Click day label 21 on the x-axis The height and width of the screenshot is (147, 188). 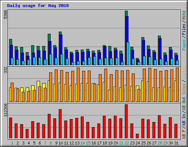coord(121,143)
